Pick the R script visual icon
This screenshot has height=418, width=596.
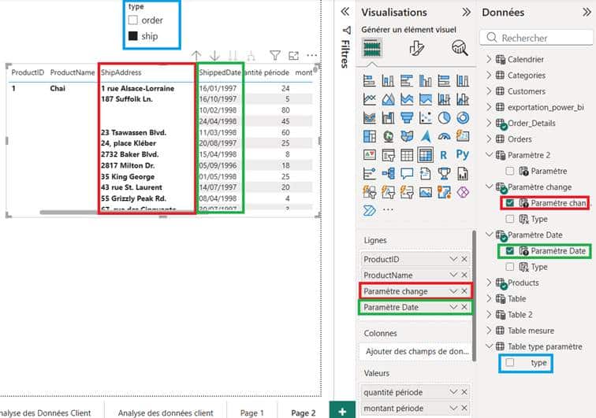pyautogui.click(x=445, y=155)
